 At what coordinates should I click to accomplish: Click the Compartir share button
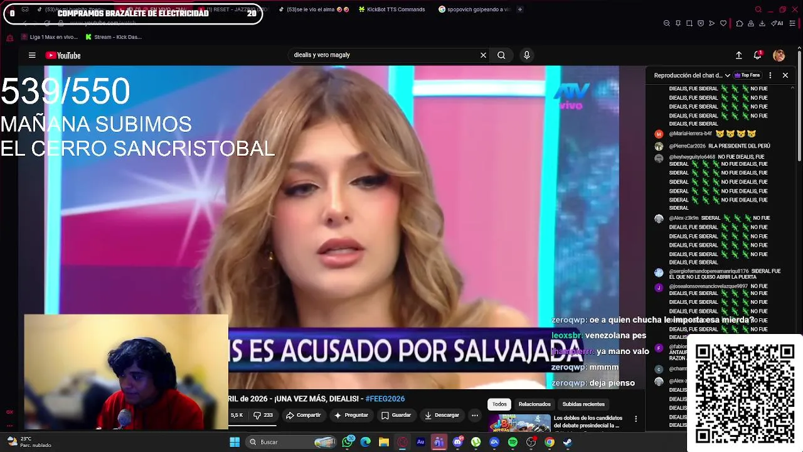coord(303,415)
